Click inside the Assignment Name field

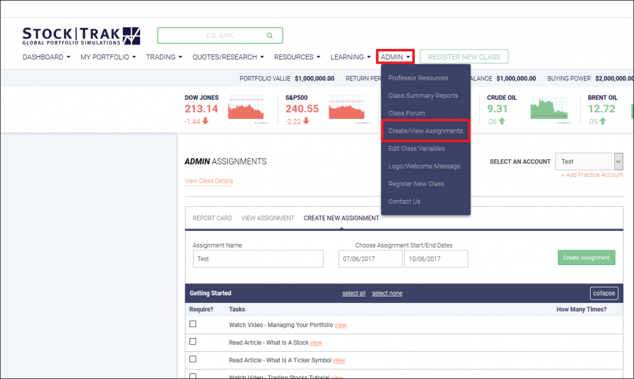coord(258,258)
